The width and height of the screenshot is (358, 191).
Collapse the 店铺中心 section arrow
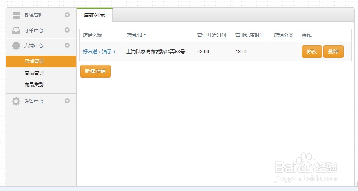67,45
